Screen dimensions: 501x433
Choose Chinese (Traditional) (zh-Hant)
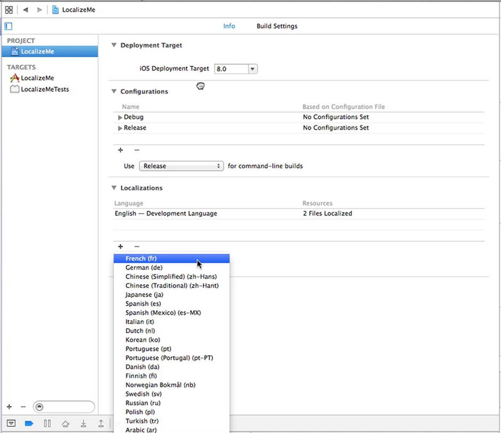click(172, 286)
